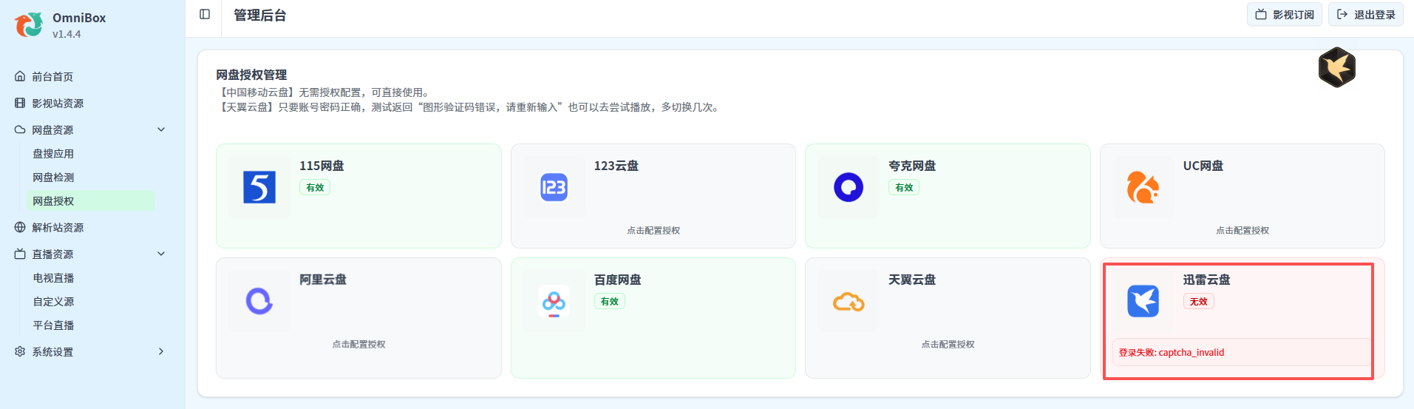Click the 天翼云盘 card title

coord(912,280)
